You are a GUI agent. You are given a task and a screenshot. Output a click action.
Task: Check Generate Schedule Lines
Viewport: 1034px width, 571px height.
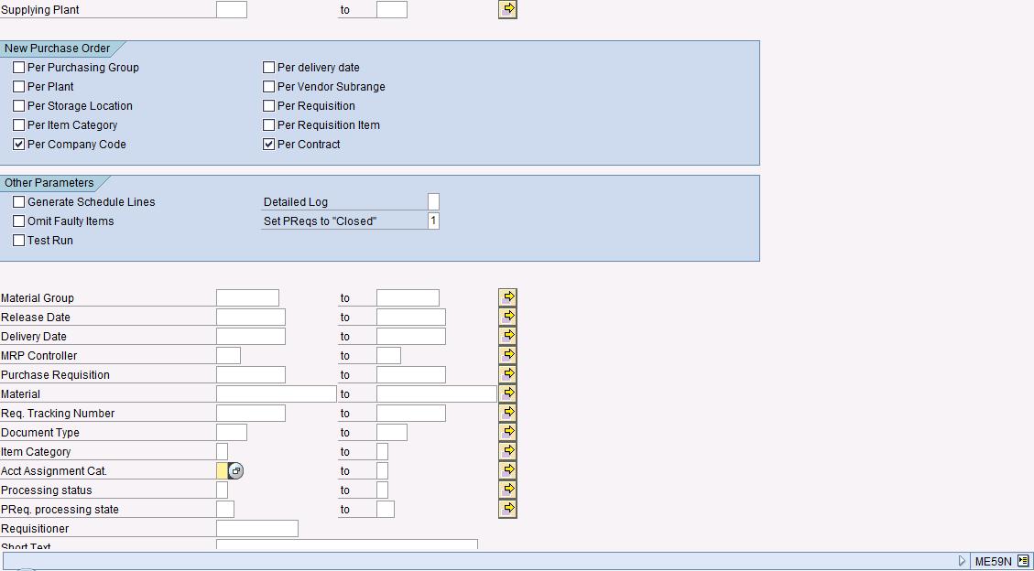(18, 201)
